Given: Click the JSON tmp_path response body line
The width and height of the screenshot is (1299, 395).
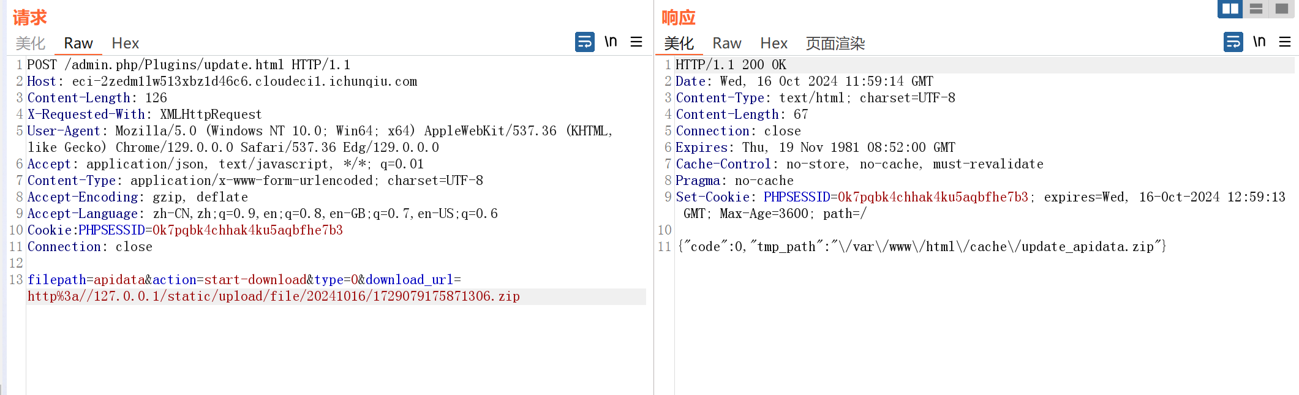Looking at the screenshot, I should [921, 247].
